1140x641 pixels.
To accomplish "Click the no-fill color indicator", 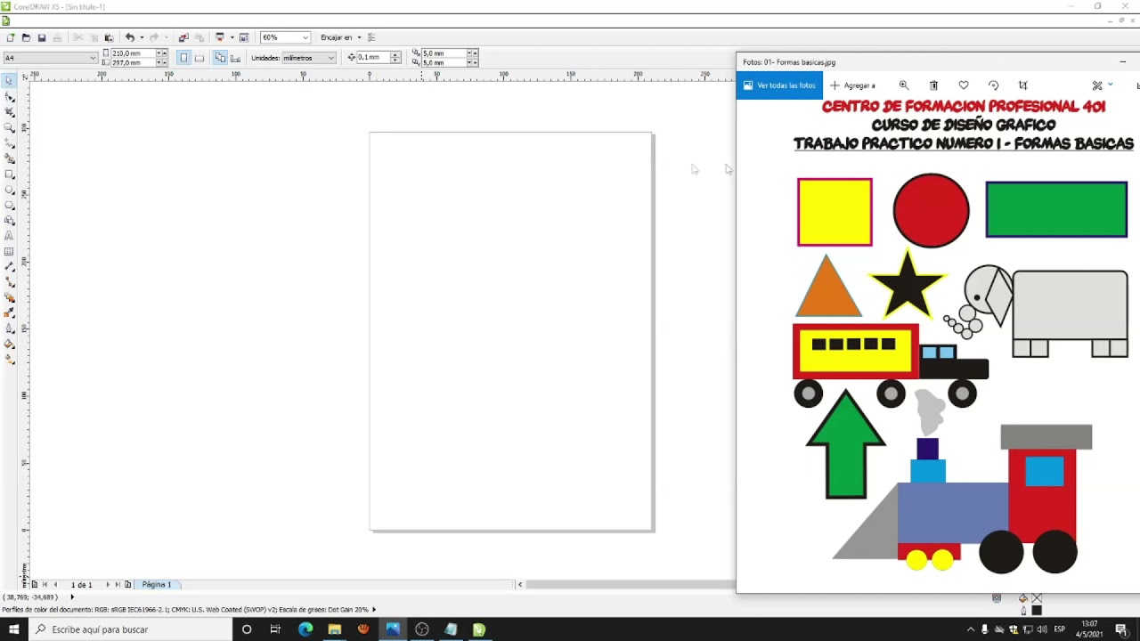I will pos(1037,598).
